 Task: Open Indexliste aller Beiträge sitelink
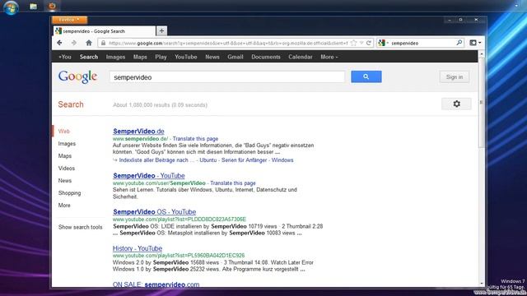point(156,160)
